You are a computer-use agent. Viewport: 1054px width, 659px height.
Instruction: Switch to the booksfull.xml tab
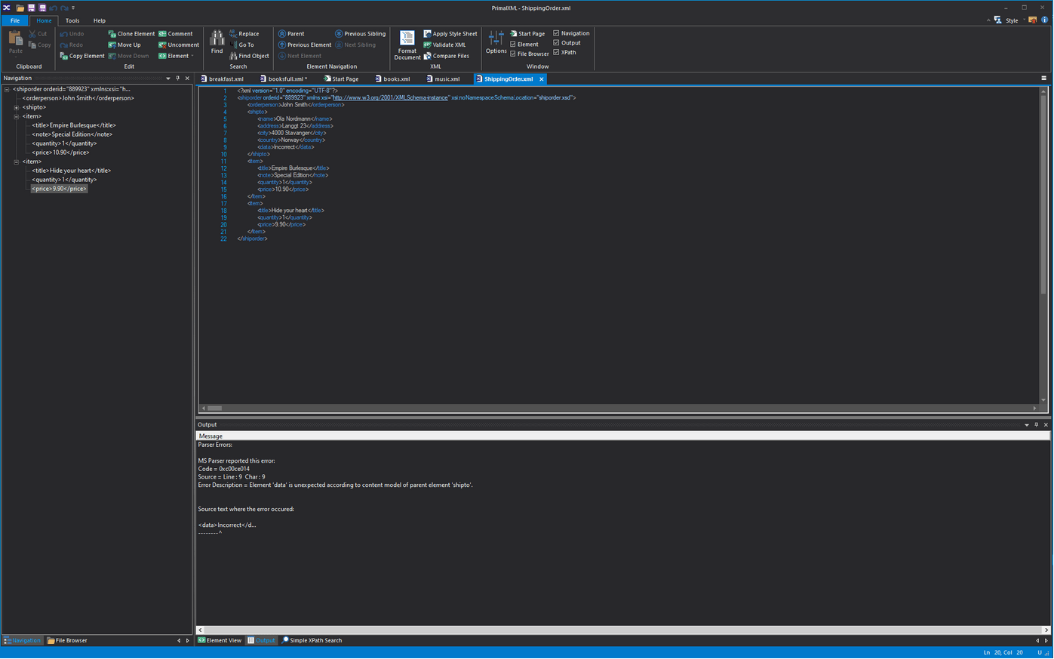284,79
